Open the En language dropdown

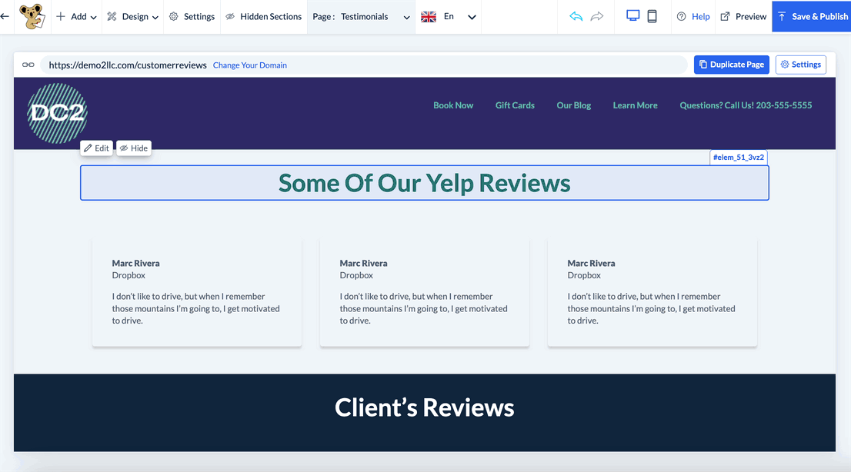click(x=459, y=16)
